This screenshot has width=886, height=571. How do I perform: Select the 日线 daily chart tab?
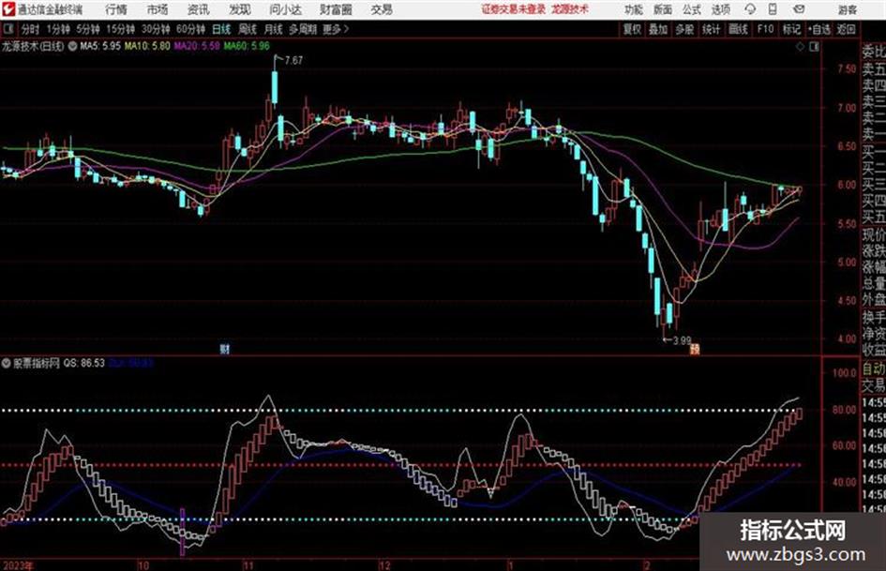(221, 29)
